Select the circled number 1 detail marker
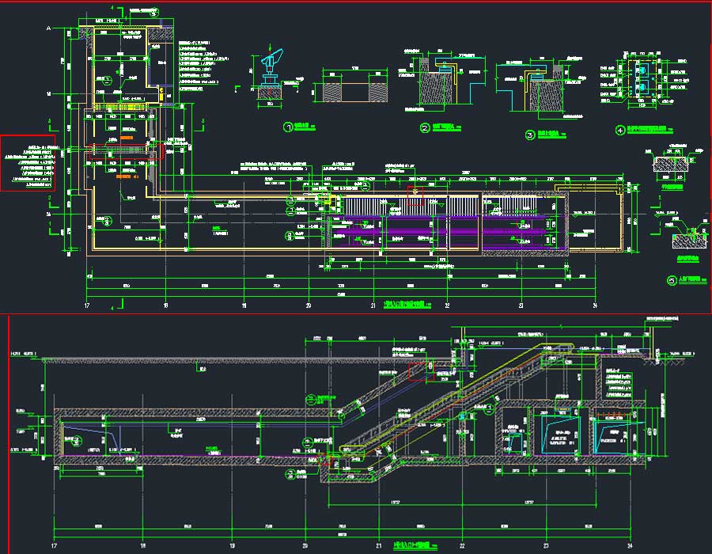This screenshot has width=712, height=554. coord(289,127)
